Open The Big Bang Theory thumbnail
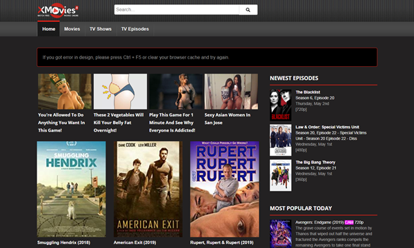Screen dimensions: 414x248 [281, 175]
